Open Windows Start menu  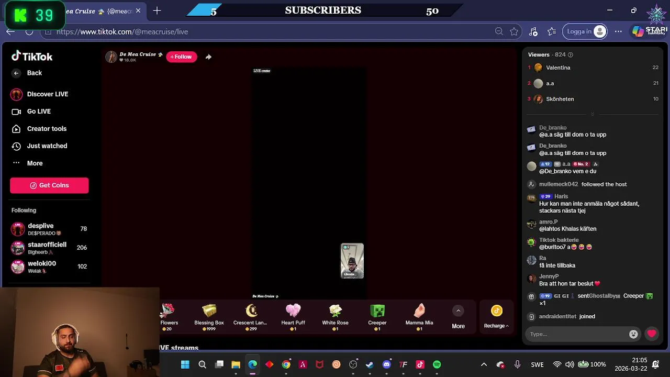tap(185, 364)
